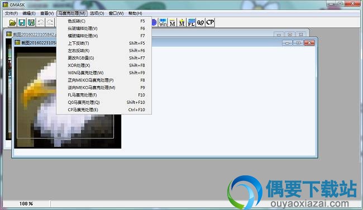Minimize the front image child window
The width and height of the screenshot is (363, 210).
[287, 43]
